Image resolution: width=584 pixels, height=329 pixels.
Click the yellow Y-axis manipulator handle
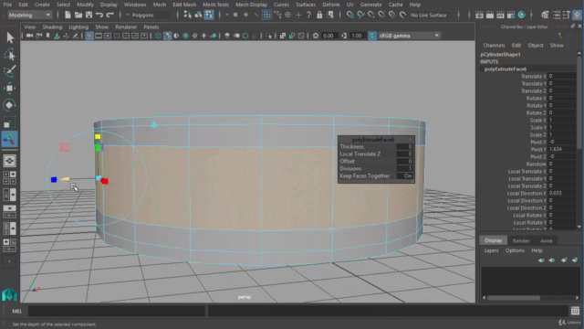click(98, 137)
